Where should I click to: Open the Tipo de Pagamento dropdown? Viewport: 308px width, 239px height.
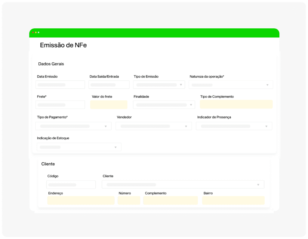(73, 126)
